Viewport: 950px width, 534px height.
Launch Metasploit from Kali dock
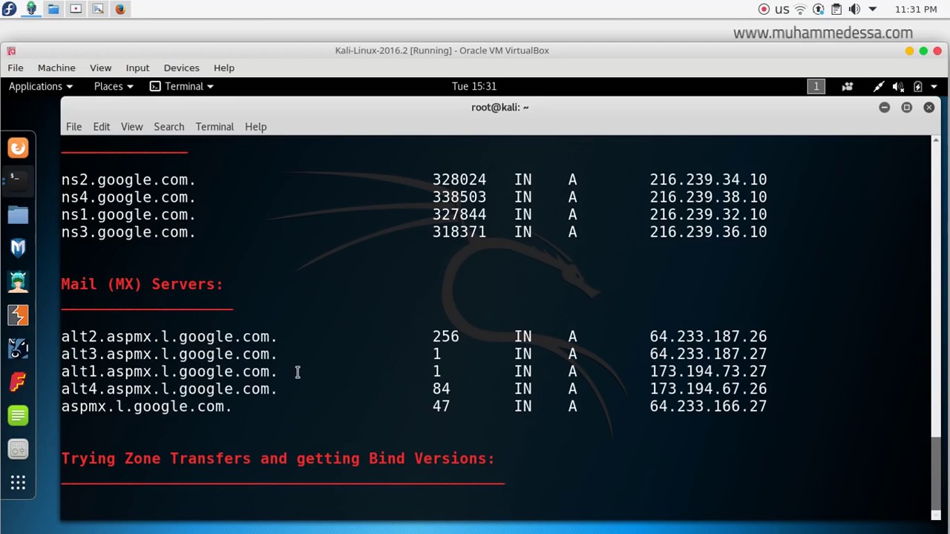pyautogui.click(x=18, y=248)
